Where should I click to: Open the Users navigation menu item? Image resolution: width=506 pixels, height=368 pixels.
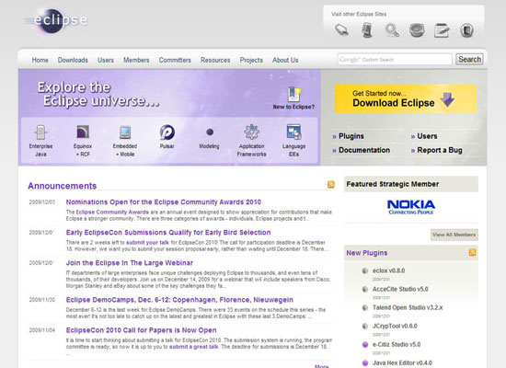click(x=106, y=60)
